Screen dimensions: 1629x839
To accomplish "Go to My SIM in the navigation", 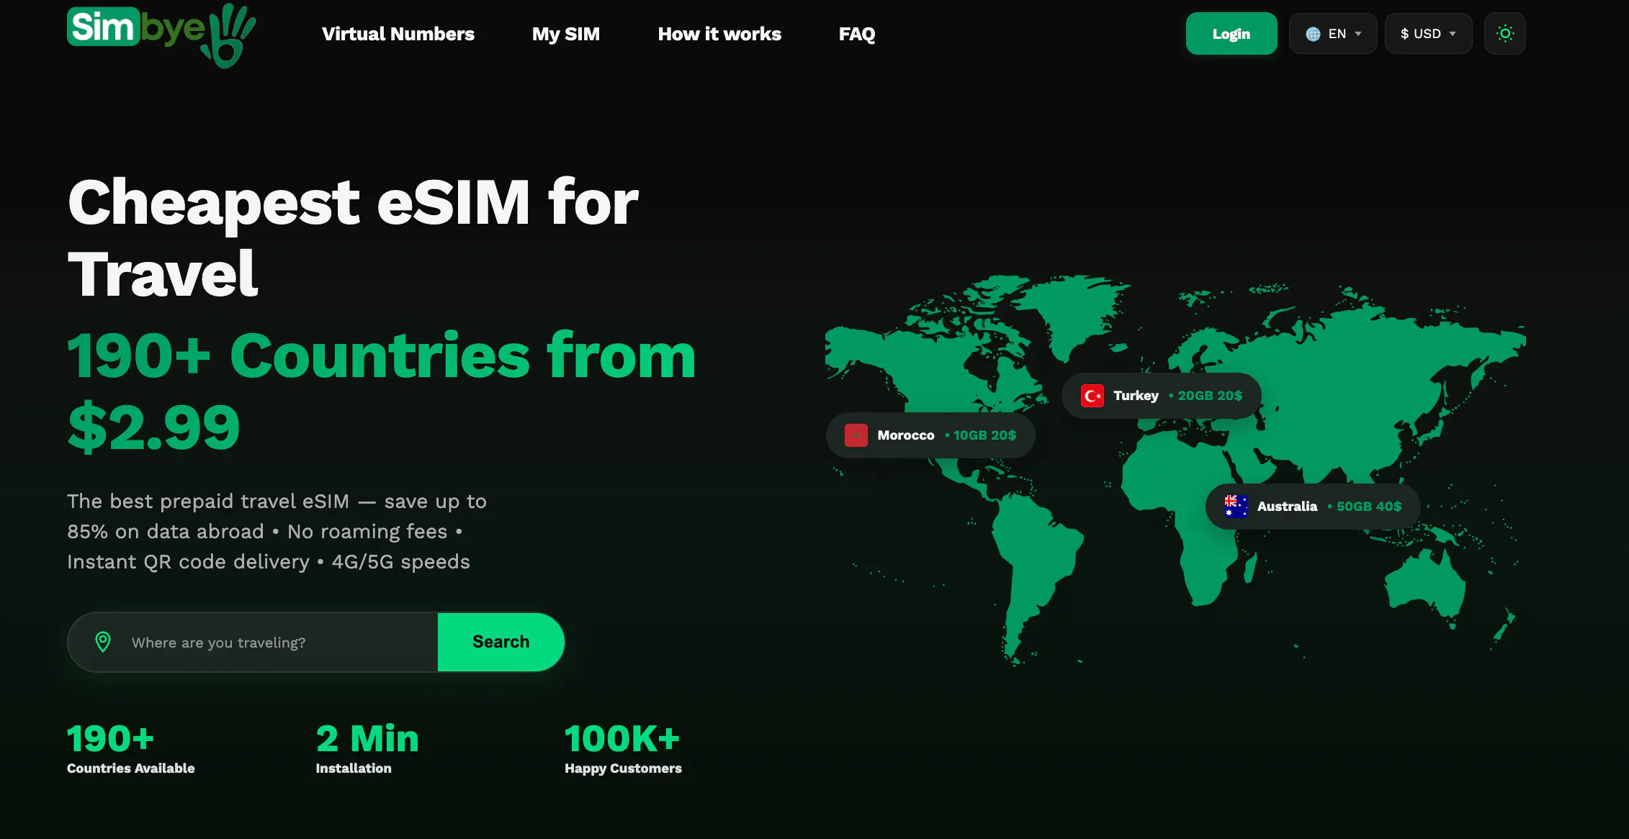I will [x=566, y=34].
